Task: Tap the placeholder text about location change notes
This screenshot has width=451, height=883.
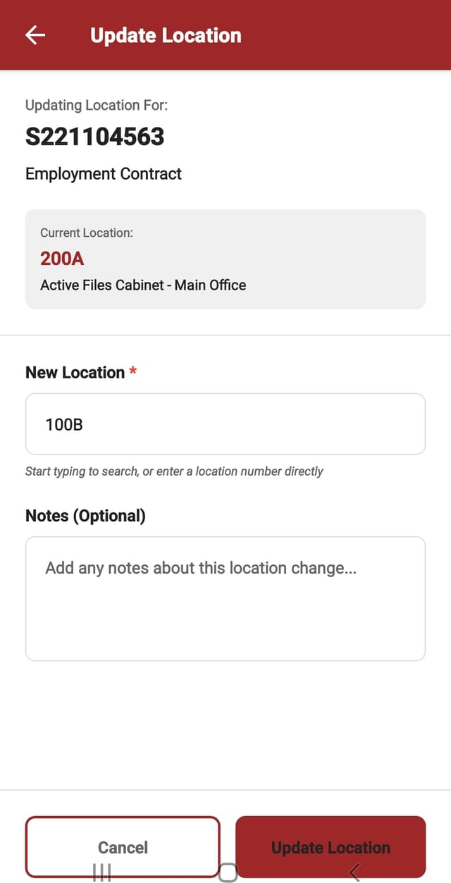Action: pyautogui.click(x=199, y=568)
